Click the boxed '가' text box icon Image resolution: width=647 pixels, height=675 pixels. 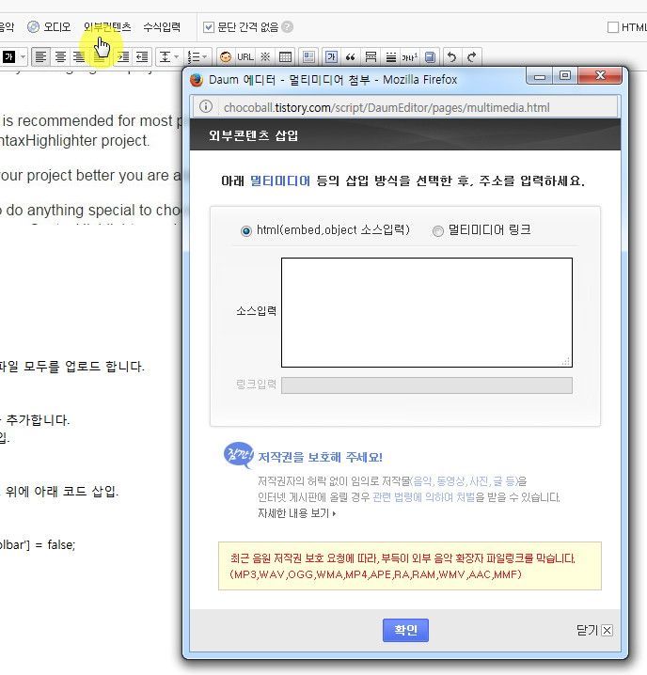click(x=331, y=56)
